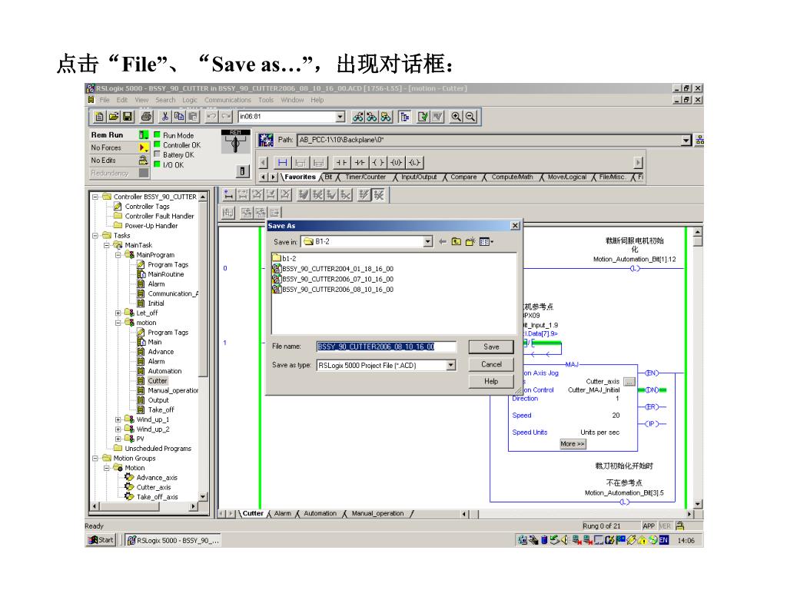Open the File menu
The image size is (787, 590).
click(105, 100)
